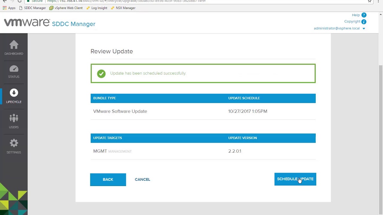
Task: Click the Back button
Action: [108, 179]
